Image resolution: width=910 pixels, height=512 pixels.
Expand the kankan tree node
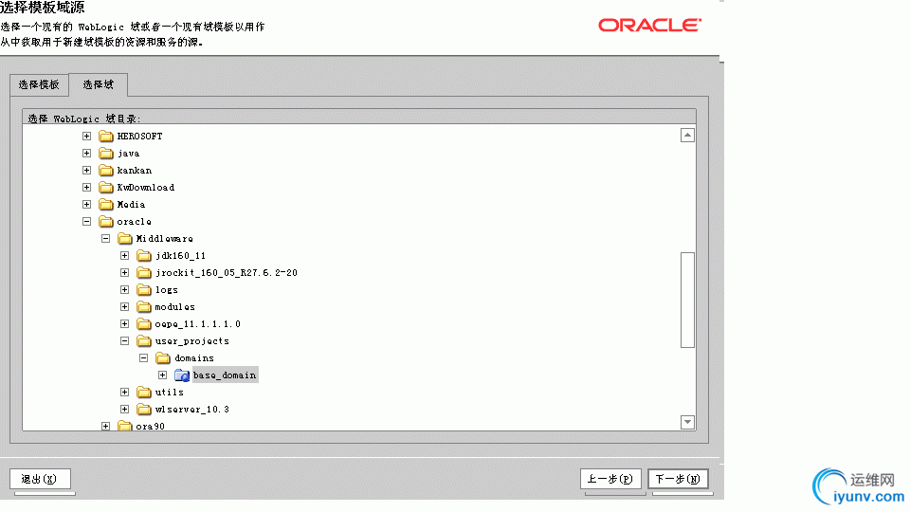click(x=86, y=170)
